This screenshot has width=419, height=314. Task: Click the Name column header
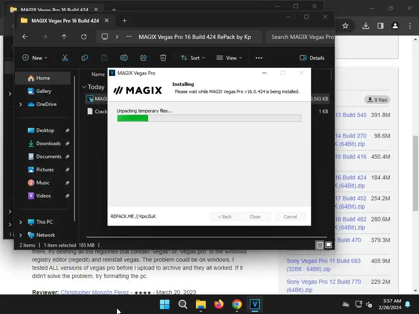pos(98,74)
